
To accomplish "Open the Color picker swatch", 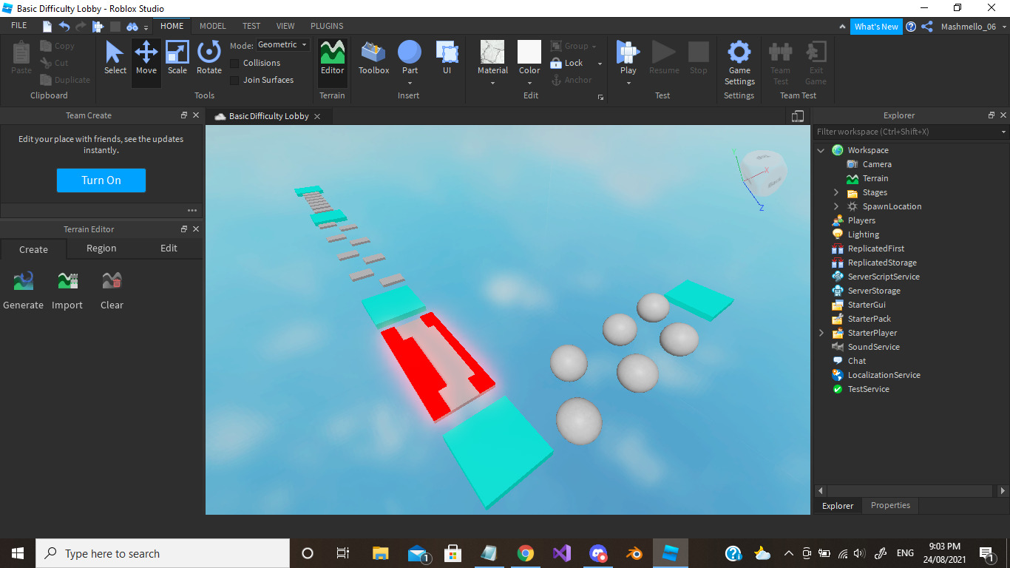I will 529,53.
